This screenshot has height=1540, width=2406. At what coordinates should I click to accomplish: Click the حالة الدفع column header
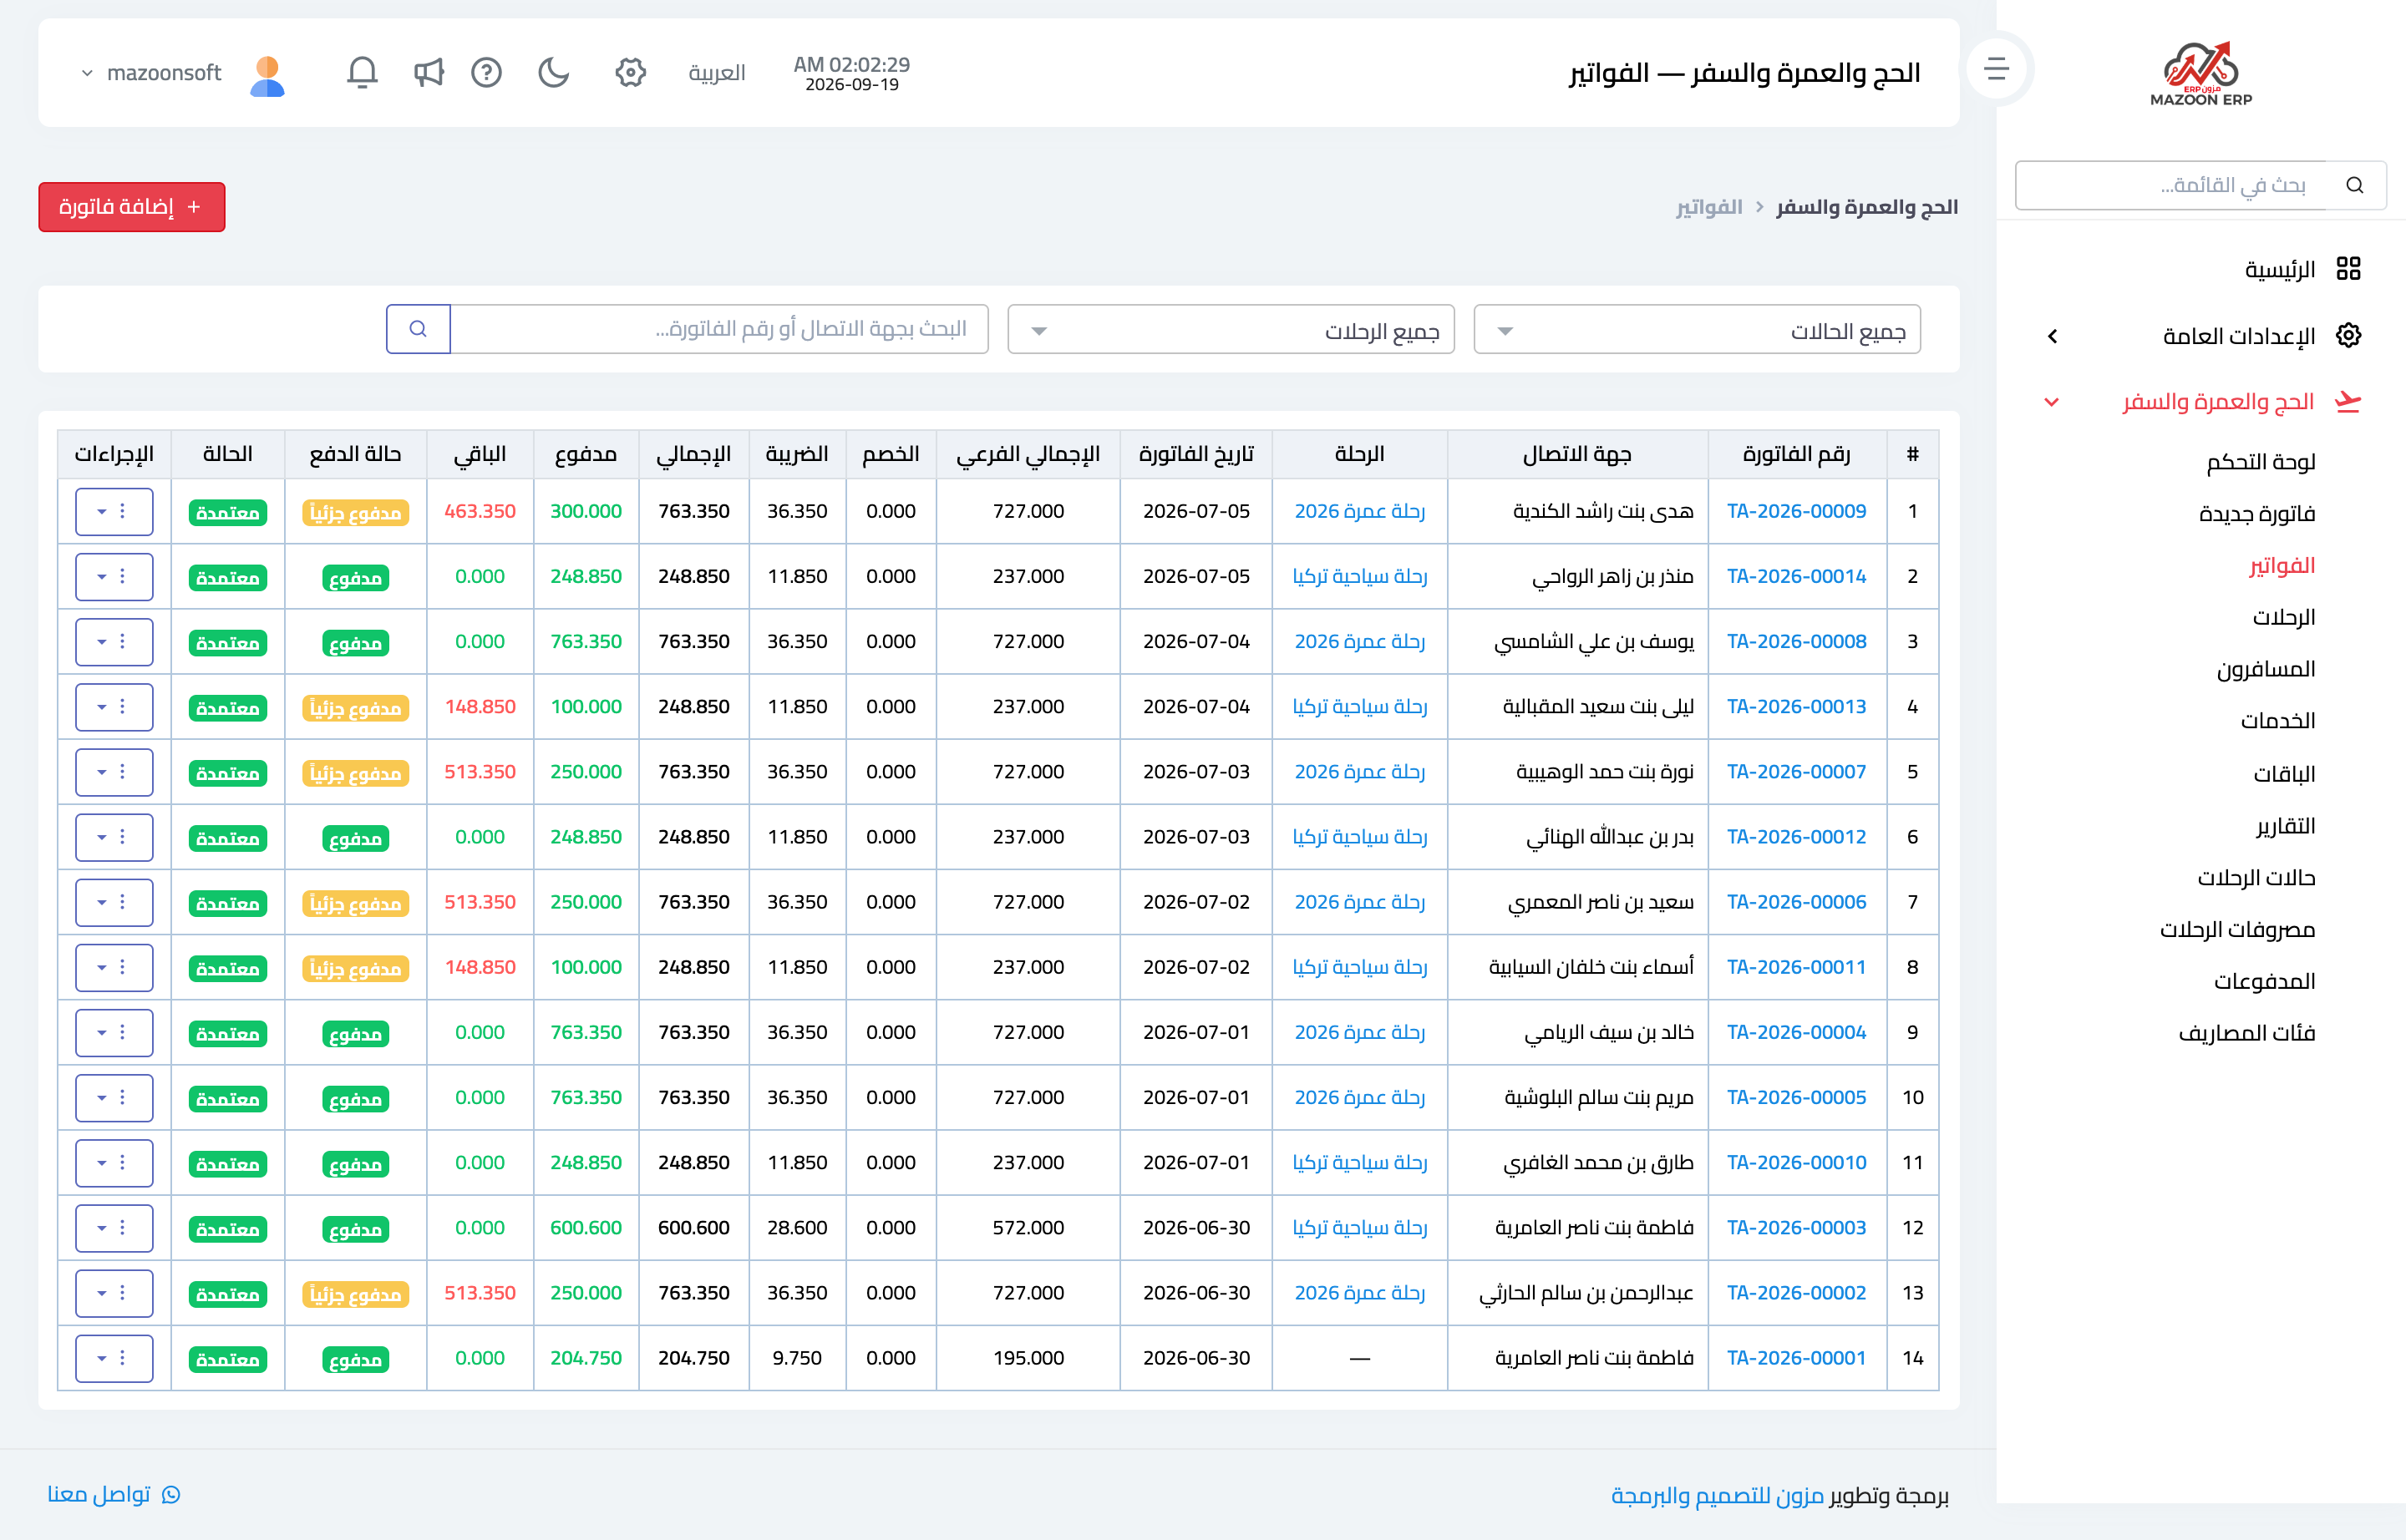pyautogui.click(x=355, y=454)
